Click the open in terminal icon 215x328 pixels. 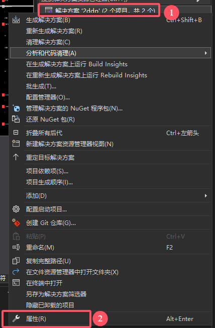click(x=16, y=283)
